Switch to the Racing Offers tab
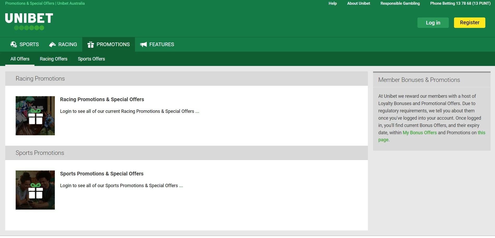495x238 pixels. (54, 59)
